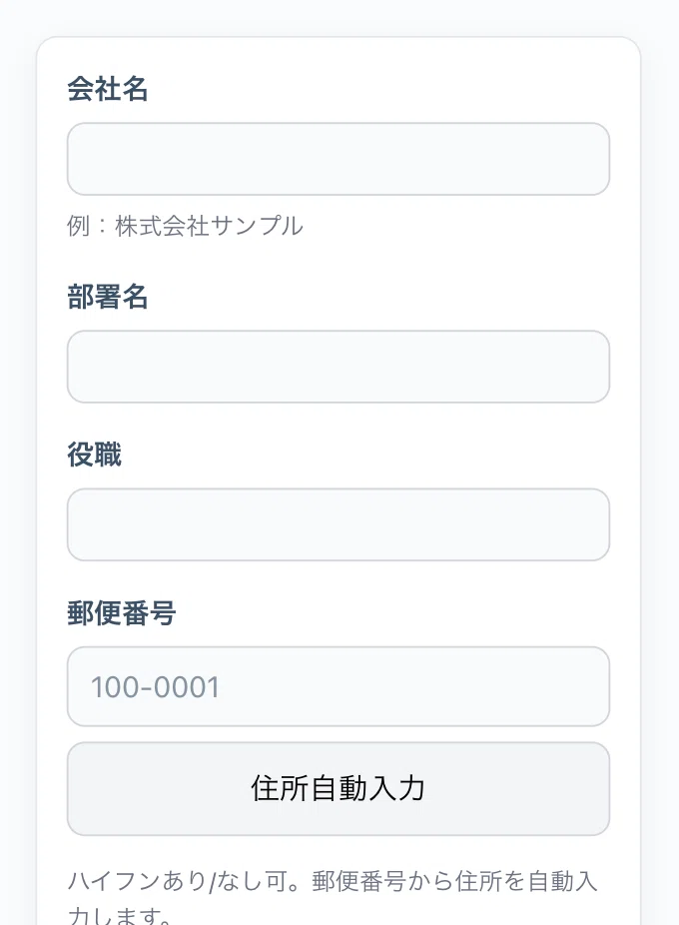Click the hyphen instruction helper text
Screen dimensions: 679x925
(330, 882)
